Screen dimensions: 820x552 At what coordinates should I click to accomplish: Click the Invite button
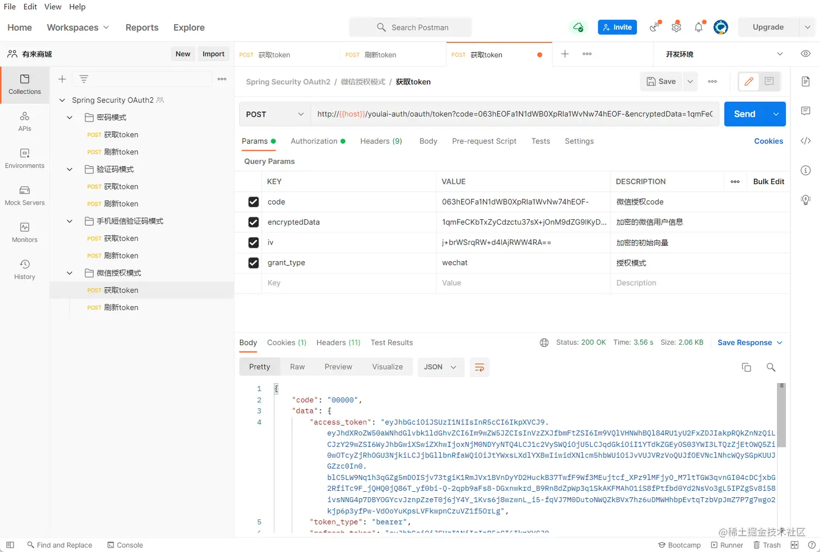(x=617, y=27)
